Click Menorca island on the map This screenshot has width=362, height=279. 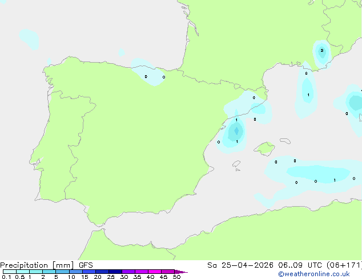pos(285,141)
